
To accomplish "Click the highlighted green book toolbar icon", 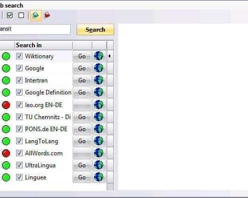I will (x=36, y=16).
